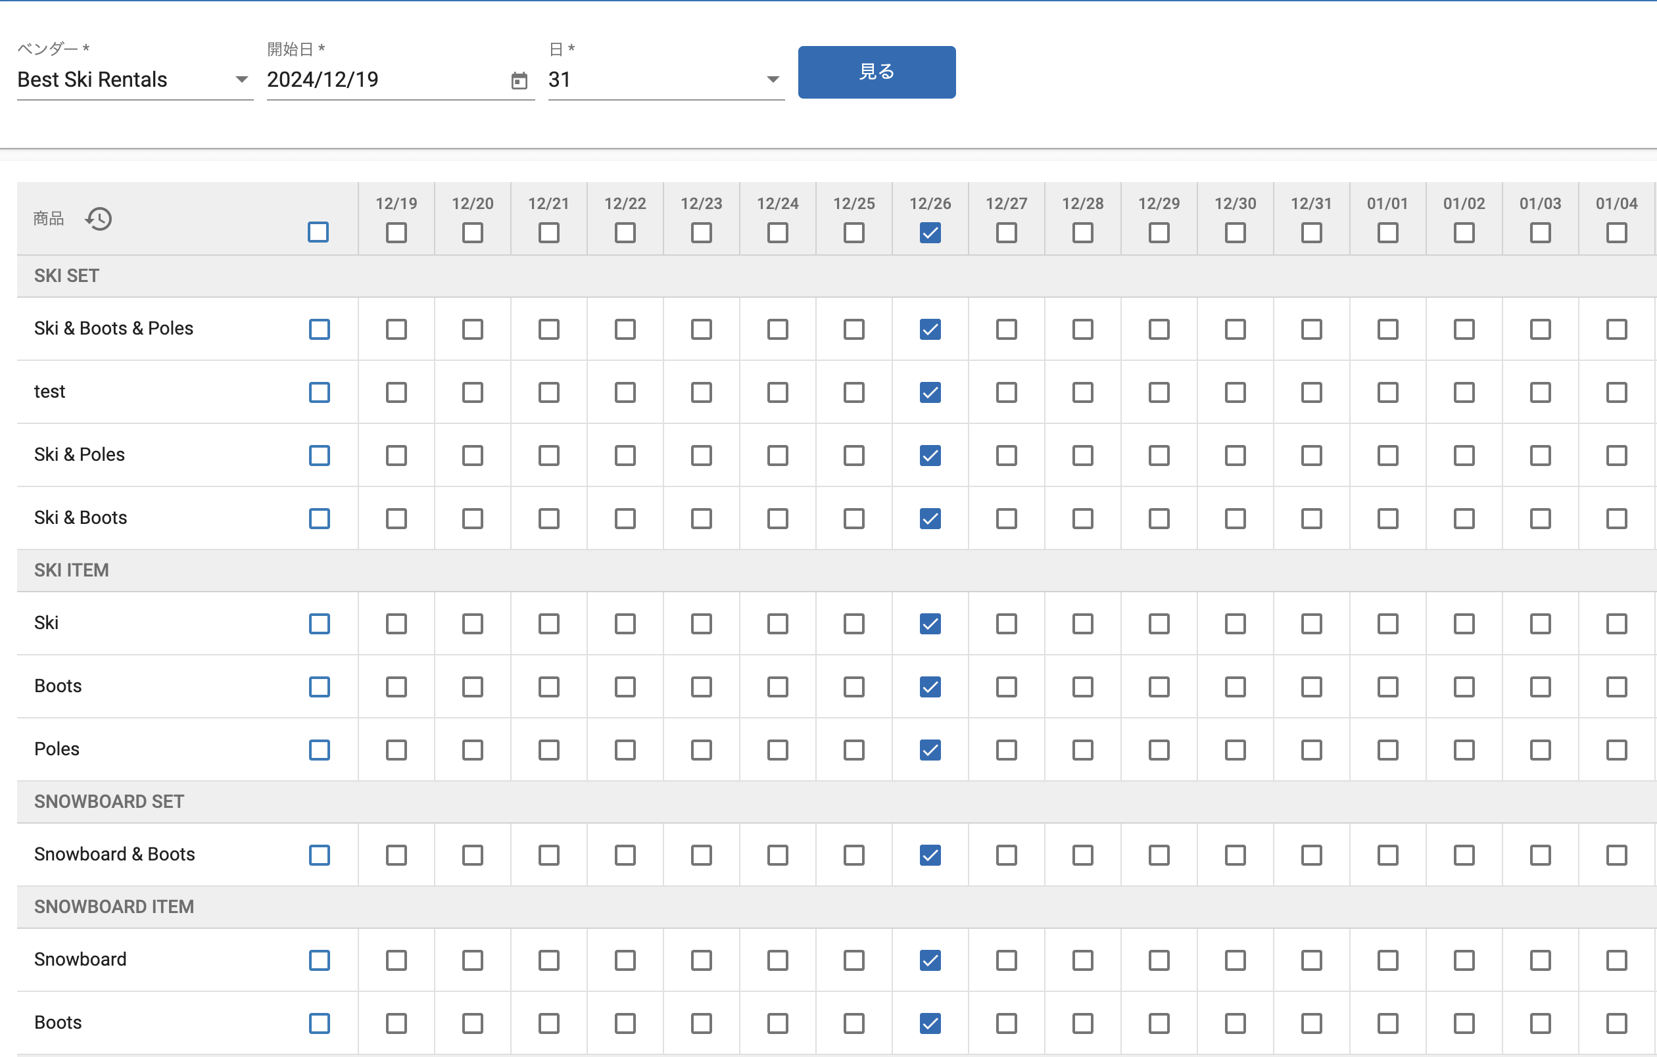Check the 01/04 column header checkbox
This screenshot has width=1657, height=1057.
1616,233
